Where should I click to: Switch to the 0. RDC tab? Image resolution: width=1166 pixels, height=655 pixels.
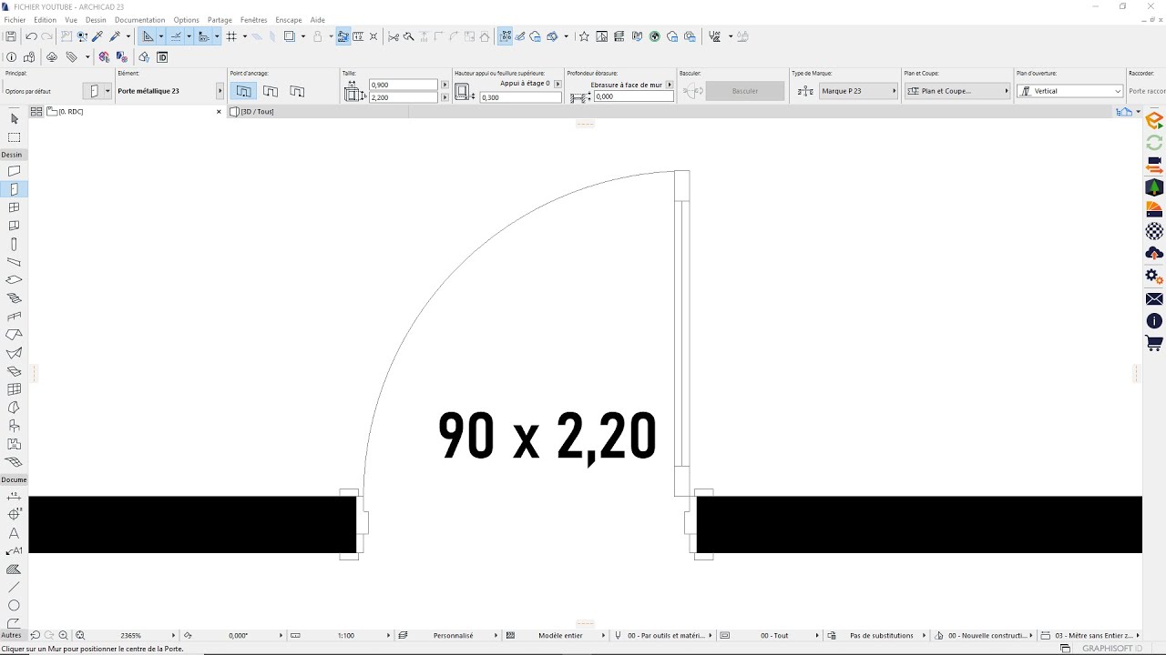point(71,112)
